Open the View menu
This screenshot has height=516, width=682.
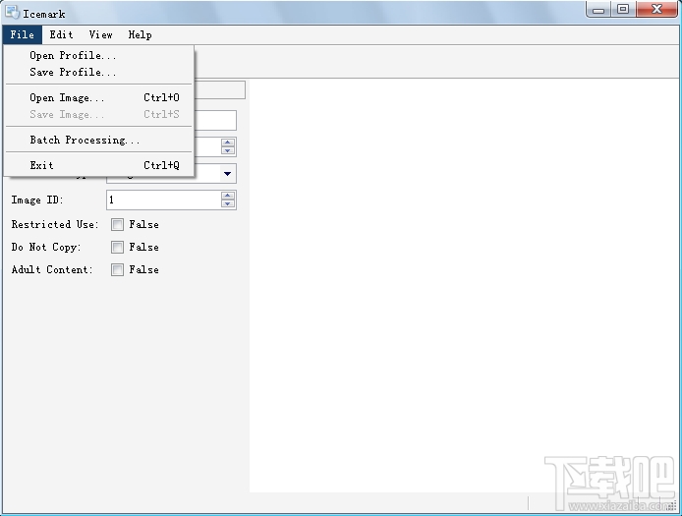click(x=101, y=34)
